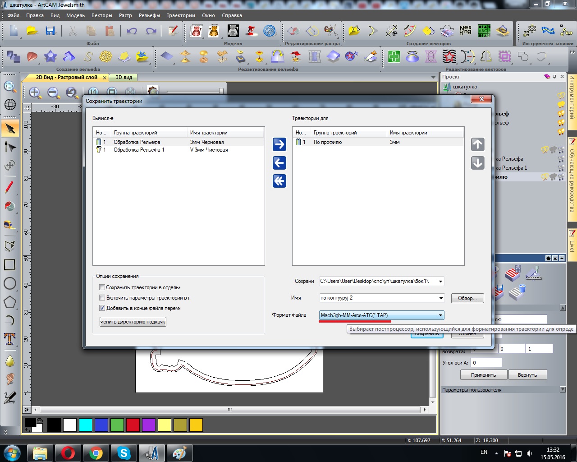Open the view tabs list dropdown arrow

(x=434, y=78)
